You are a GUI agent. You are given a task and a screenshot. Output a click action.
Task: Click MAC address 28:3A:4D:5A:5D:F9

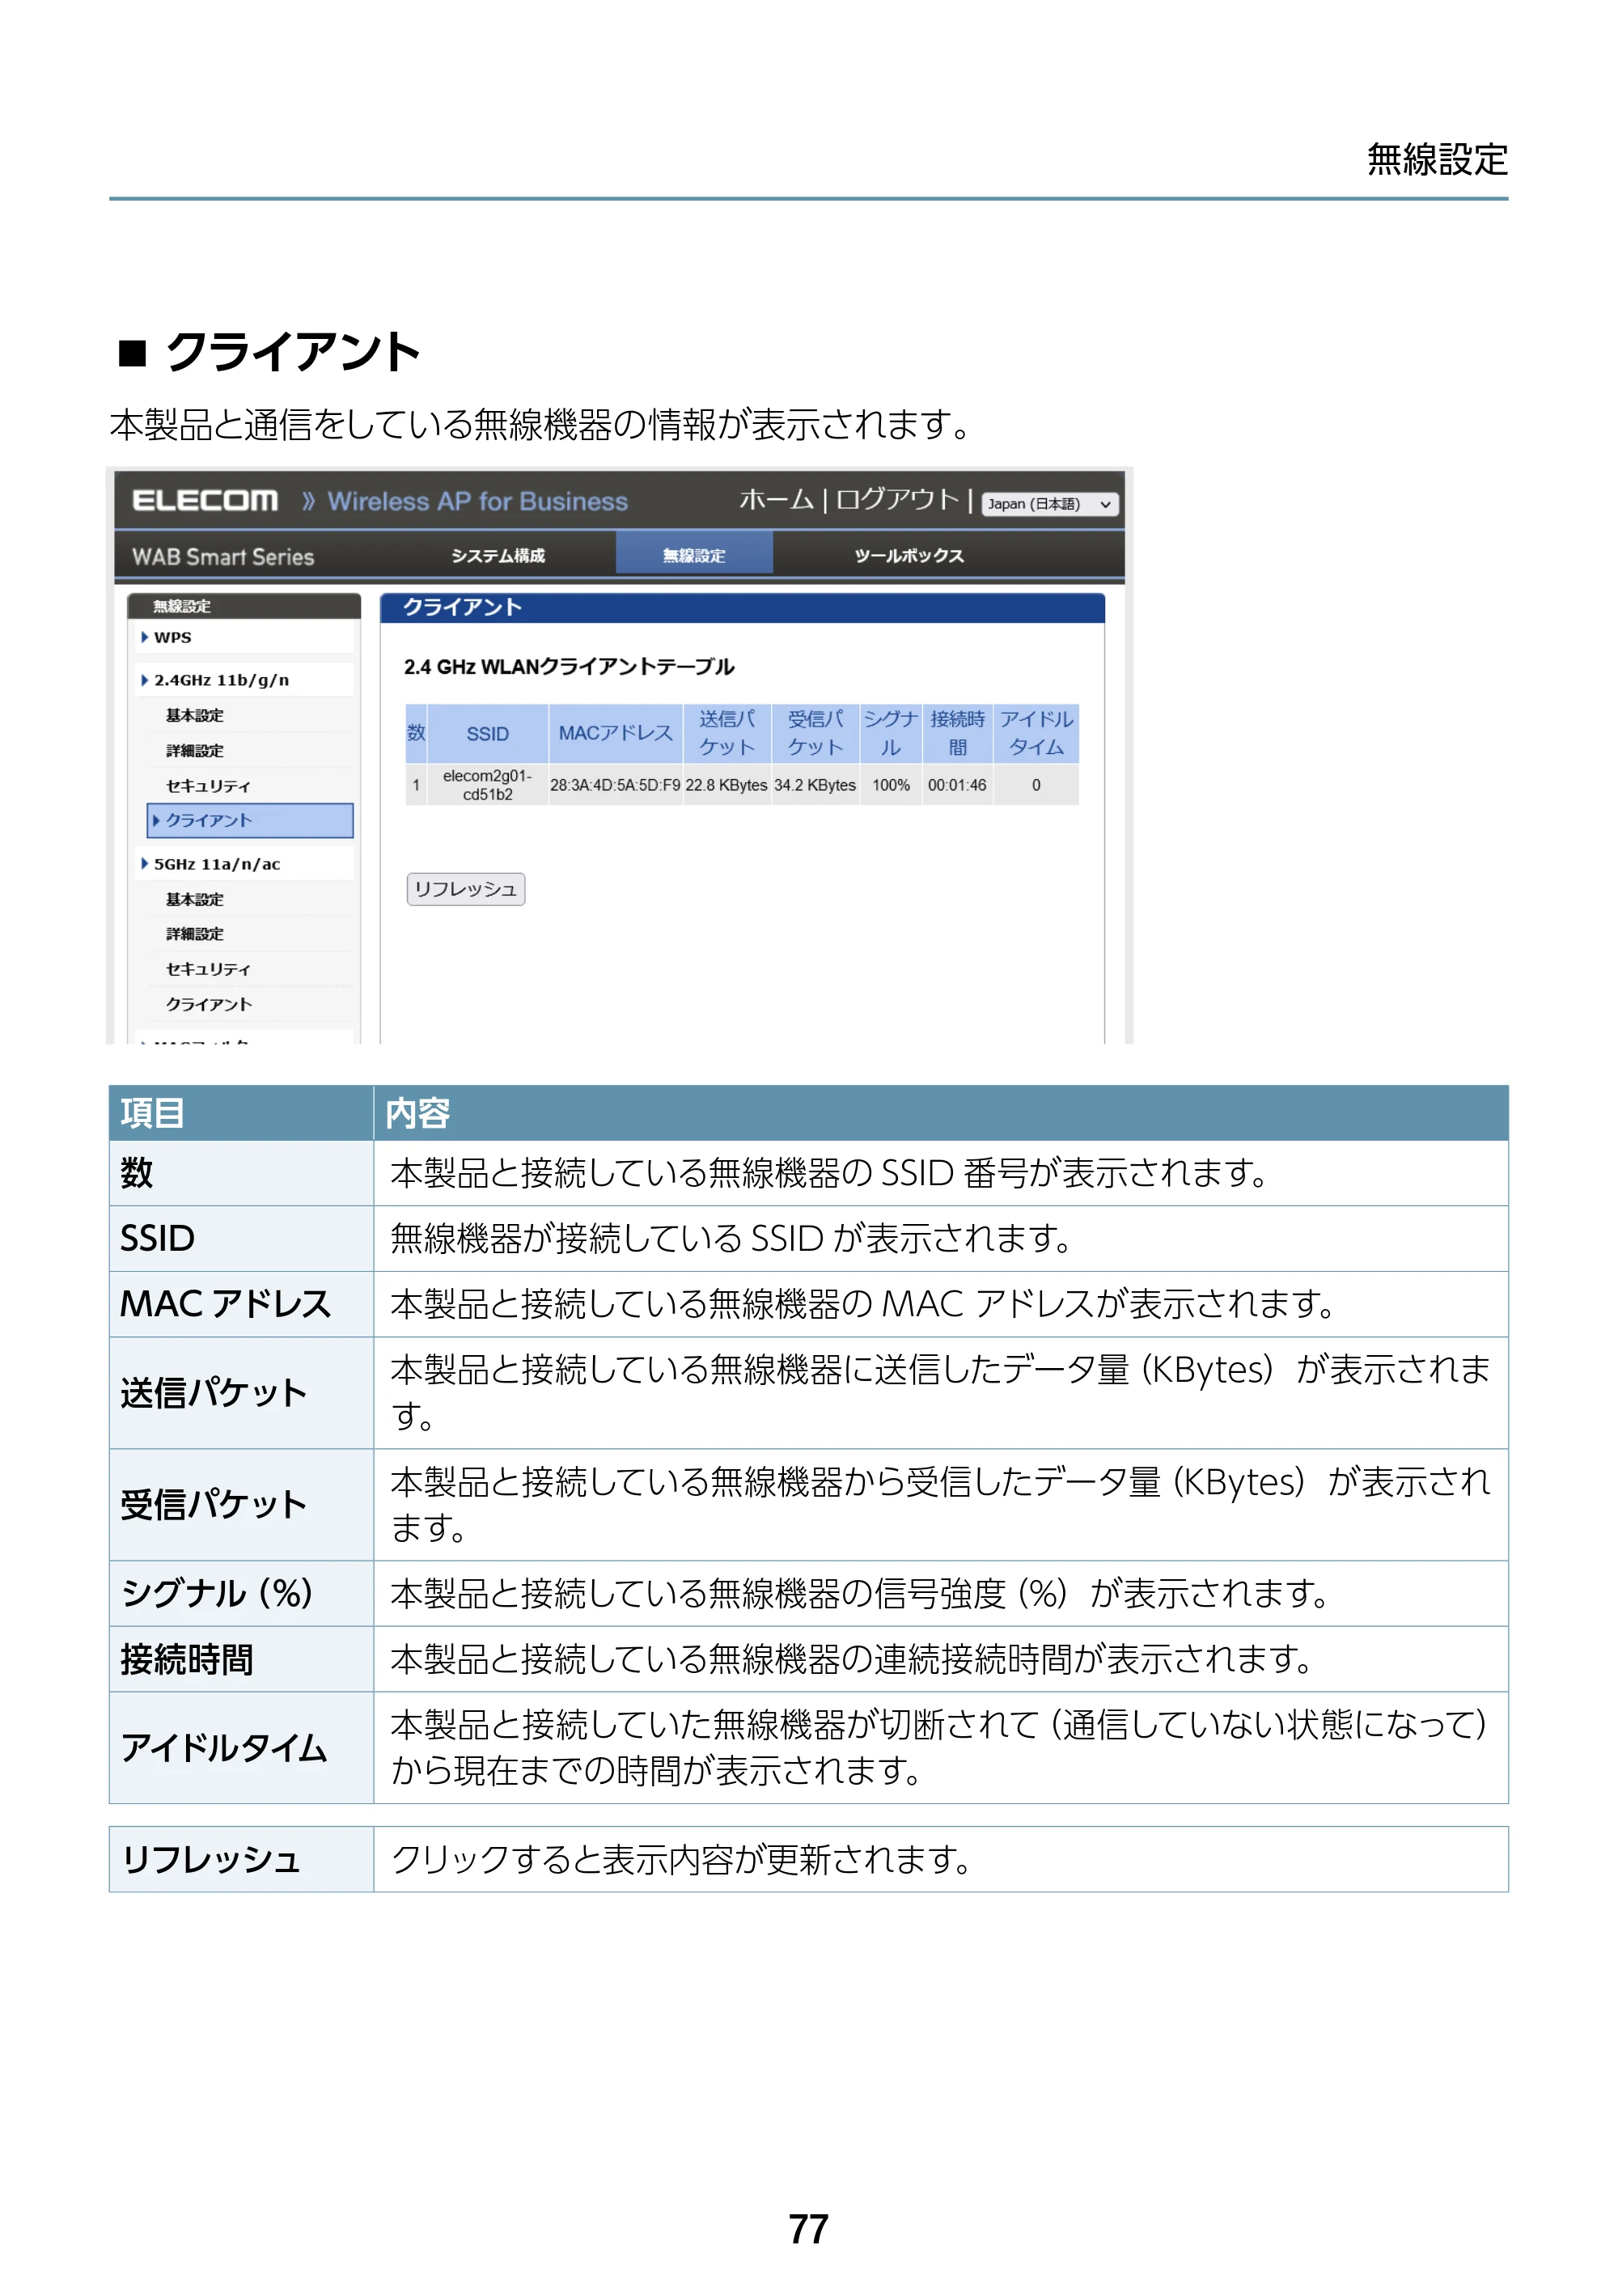(615, 785)
